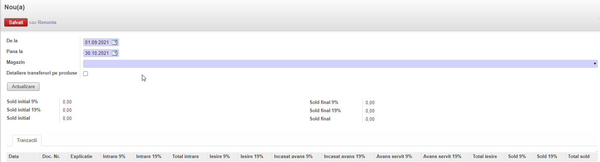Image resolution: width=600 pixels, height=162 pixels.
Task: Sort by the Data column header
Action: [x=14, y=157]
